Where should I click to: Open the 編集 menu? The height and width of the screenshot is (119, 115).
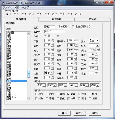point(17,7)
